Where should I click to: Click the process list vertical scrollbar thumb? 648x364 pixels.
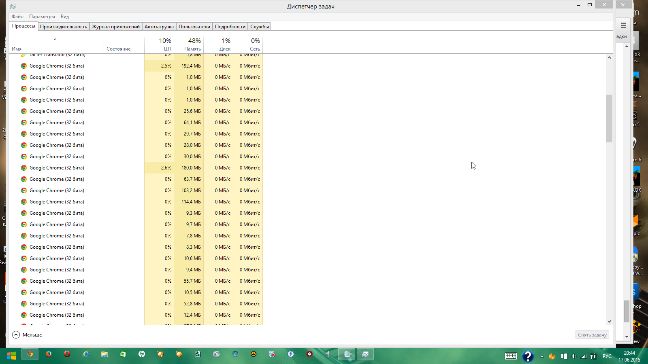coord(609,118)
